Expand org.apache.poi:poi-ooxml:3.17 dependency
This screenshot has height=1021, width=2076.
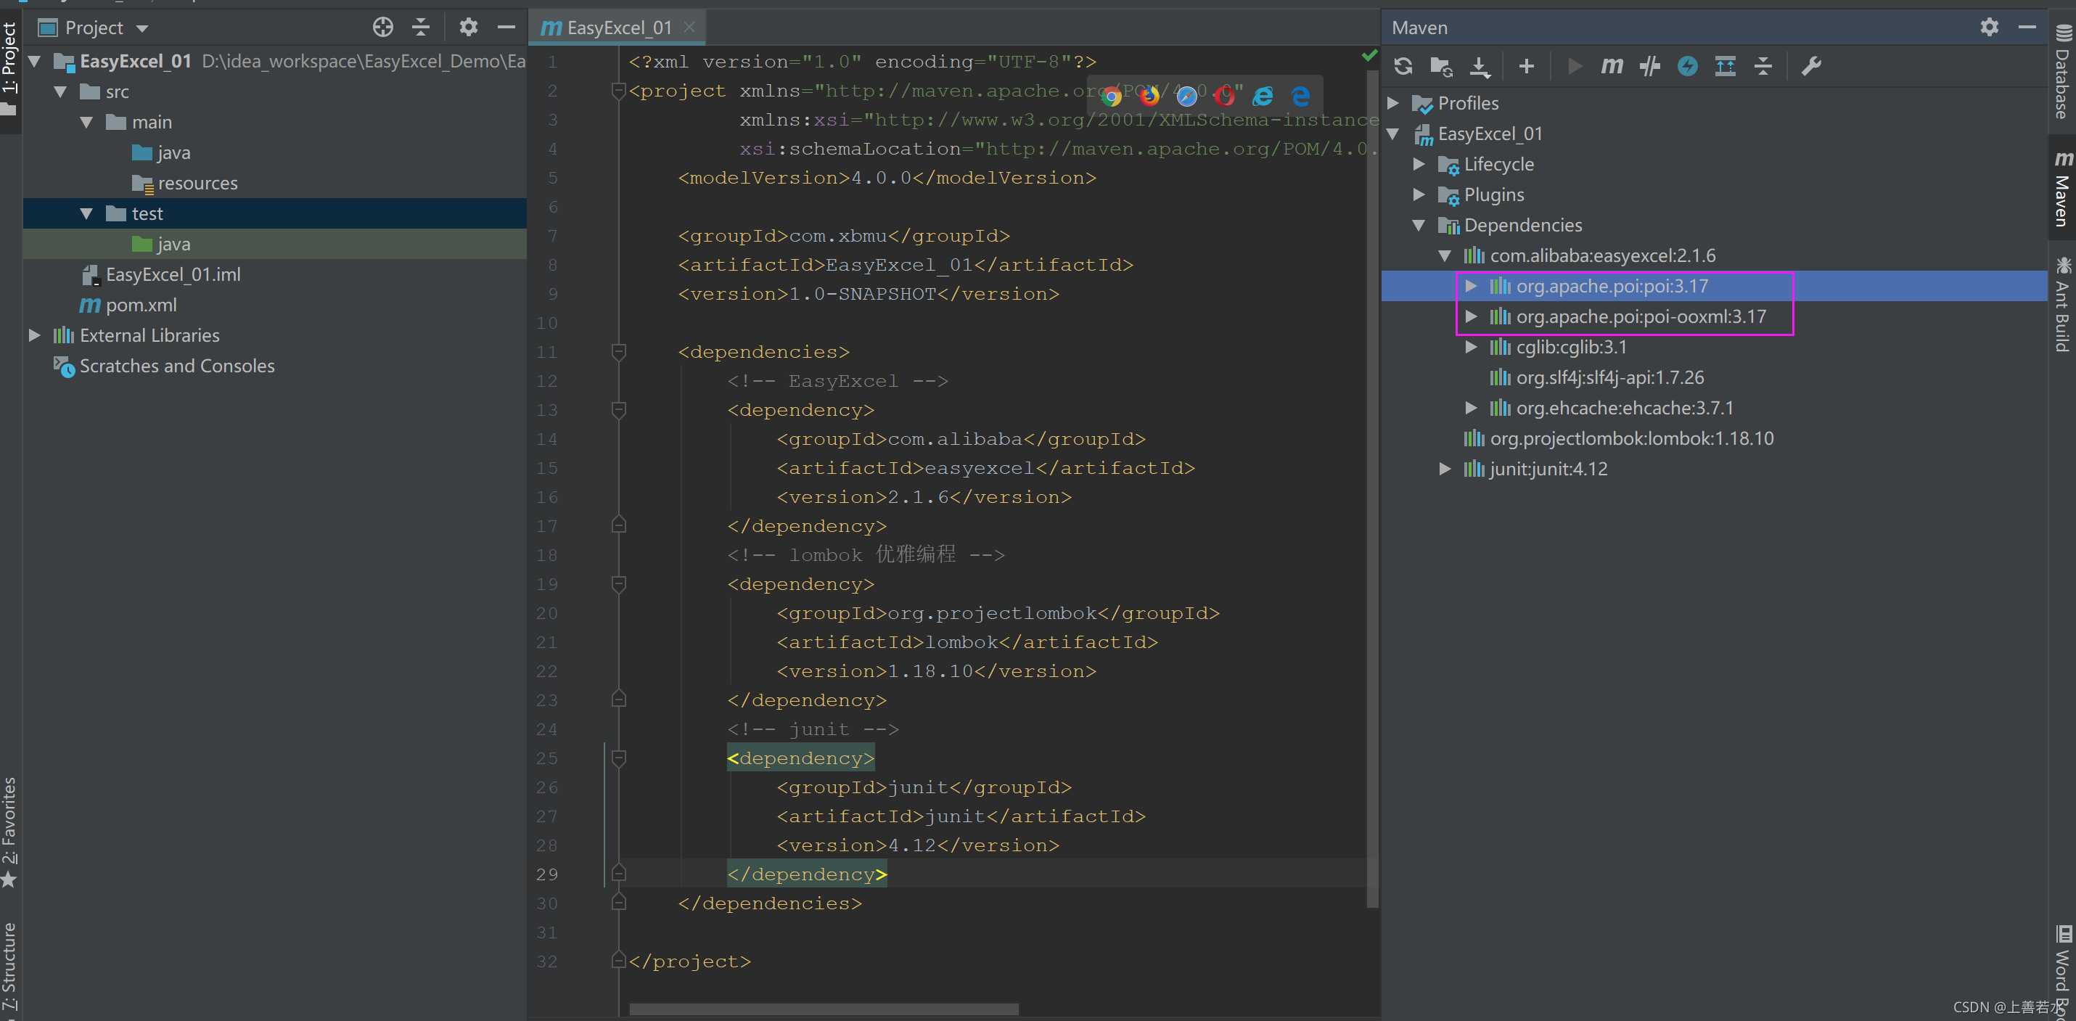pos(1471,316)
